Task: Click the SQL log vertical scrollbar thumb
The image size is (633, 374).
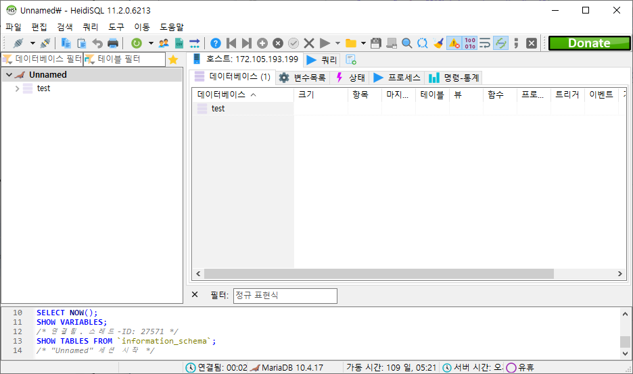Action: [x=625, y=342]
